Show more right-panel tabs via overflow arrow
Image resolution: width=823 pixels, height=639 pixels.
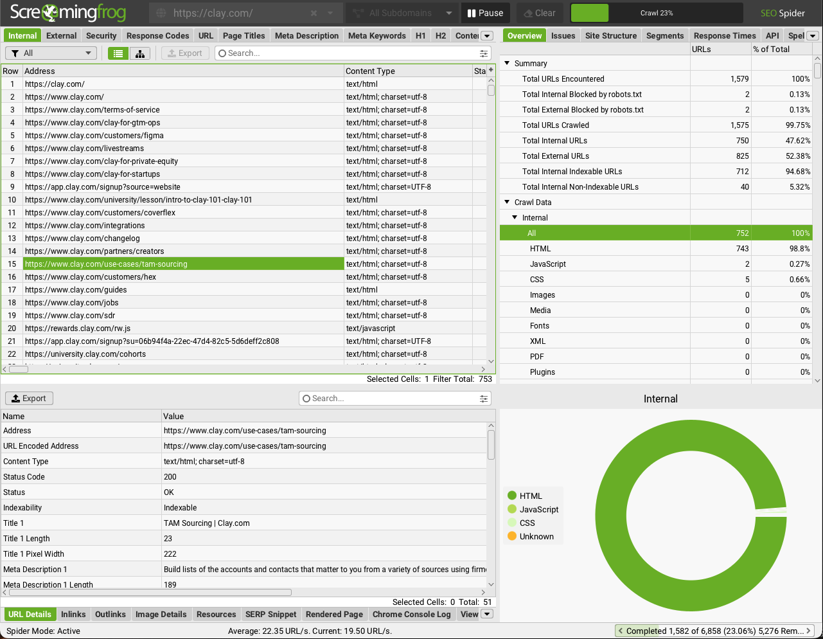point(812,36)
